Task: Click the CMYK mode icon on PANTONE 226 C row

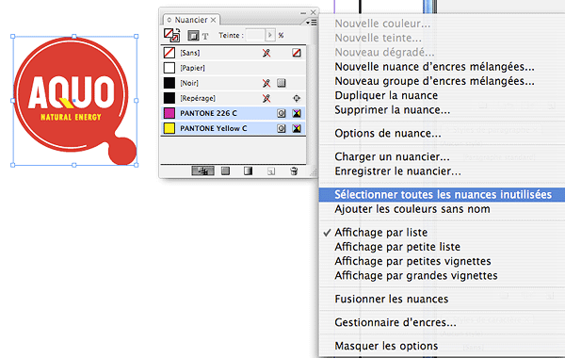Action: (x=297, y=114)
